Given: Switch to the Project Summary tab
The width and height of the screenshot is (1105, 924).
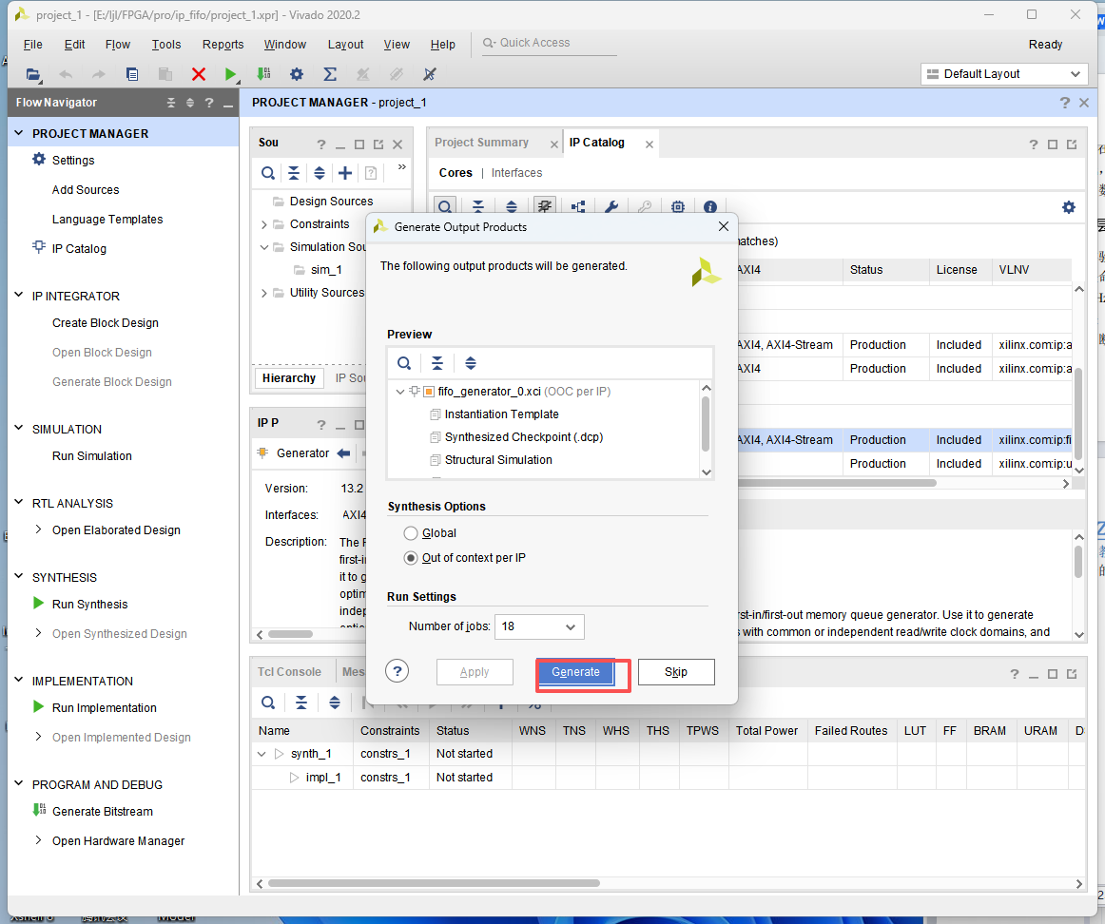Looking at the screenshot, I should pos(481,143).
